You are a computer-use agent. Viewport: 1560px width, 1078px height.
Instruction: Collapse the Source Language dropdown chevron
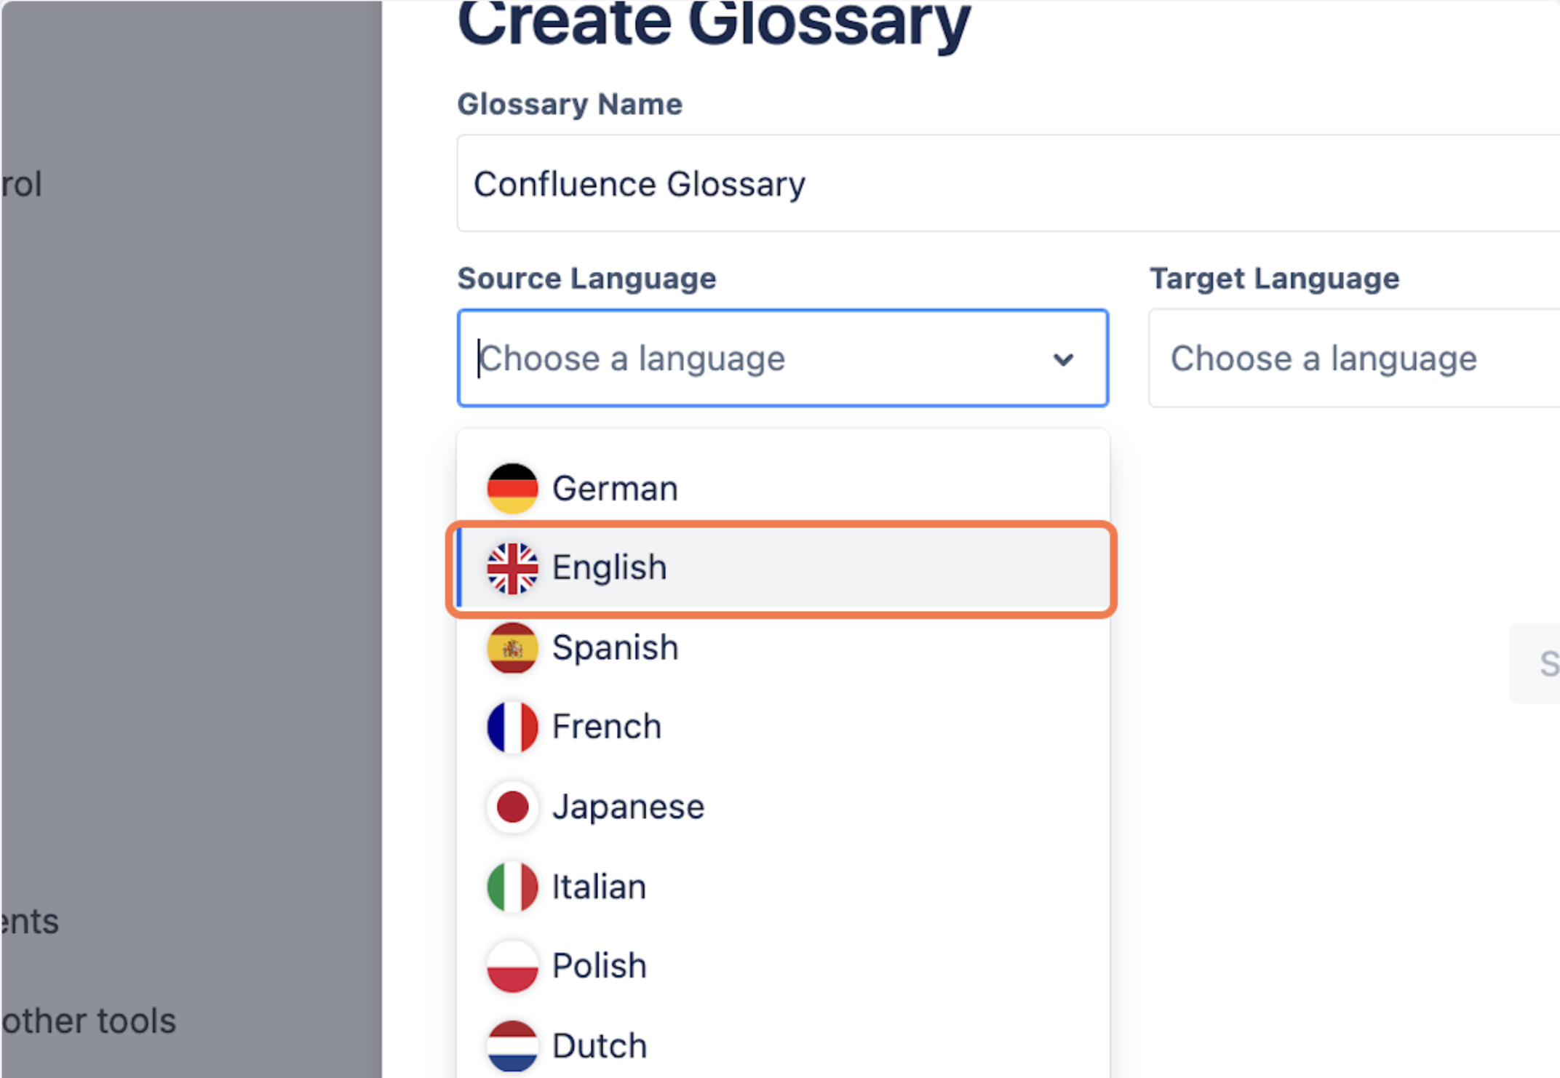[x=1063, y=359]
